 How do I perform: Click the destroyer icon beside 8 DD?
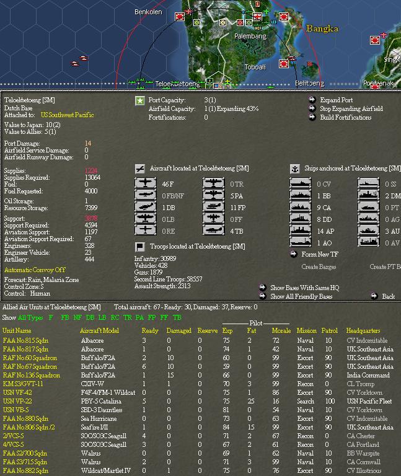[x=300, y=218]
